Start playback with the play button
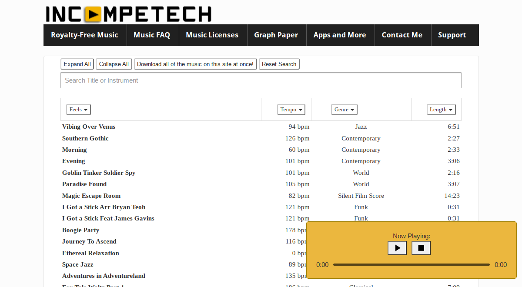 pos(397,248)
